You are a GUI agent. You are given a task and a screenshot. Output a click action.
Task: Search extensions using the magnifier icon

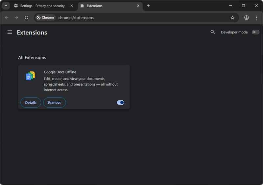point(212,32)
